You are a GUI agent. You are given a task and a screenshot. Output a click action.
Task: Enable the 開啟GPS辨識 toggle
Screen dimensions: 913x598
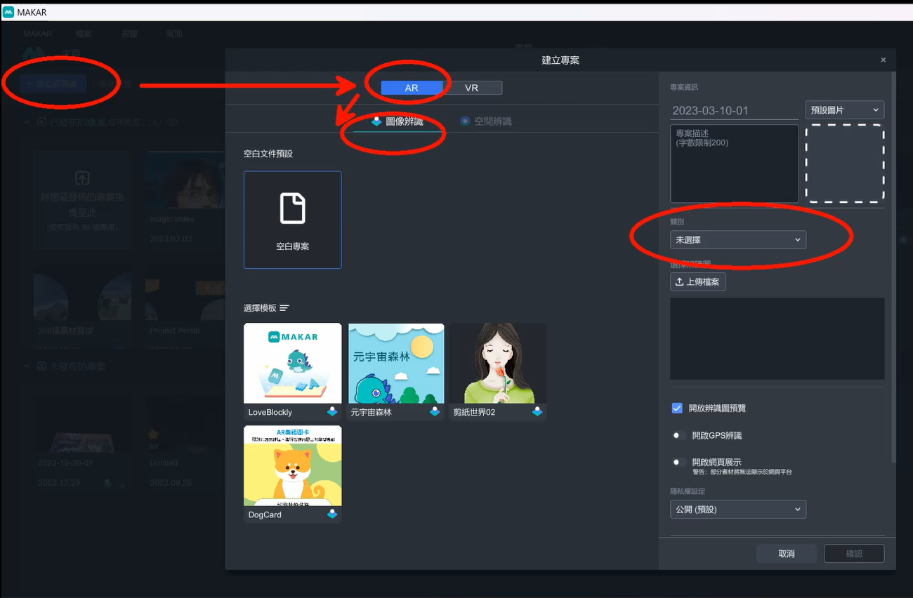[678, 436]
